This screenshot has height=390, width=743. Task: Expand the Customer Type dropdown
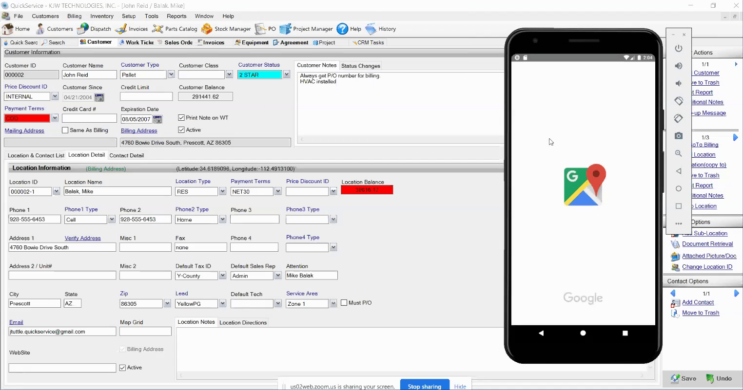point(171,74)
